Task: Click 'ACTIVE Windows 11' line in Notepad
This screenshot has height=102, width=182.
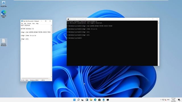Action: click(27, 29)
